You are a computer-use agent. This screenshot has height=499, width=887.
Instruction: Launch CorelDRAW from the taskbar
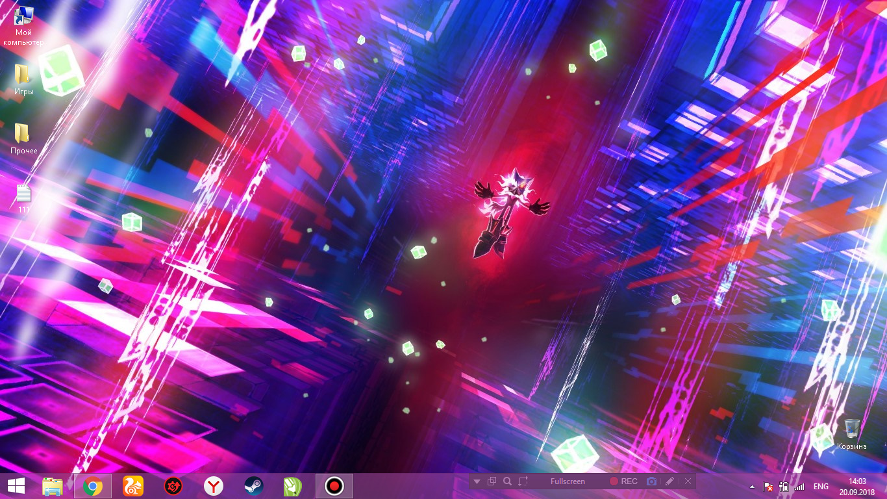click(294, 486)
